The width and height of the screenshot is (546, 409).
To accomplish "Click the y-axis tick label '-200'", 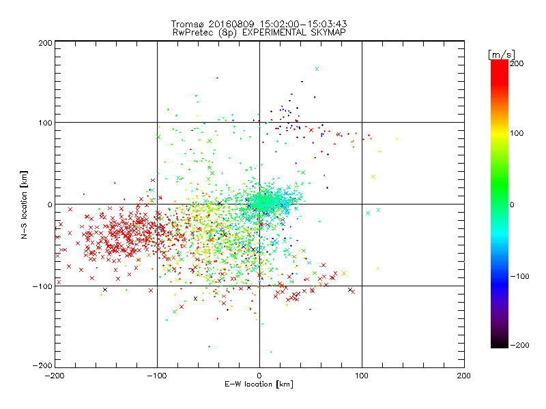I will tap(42, 365).
